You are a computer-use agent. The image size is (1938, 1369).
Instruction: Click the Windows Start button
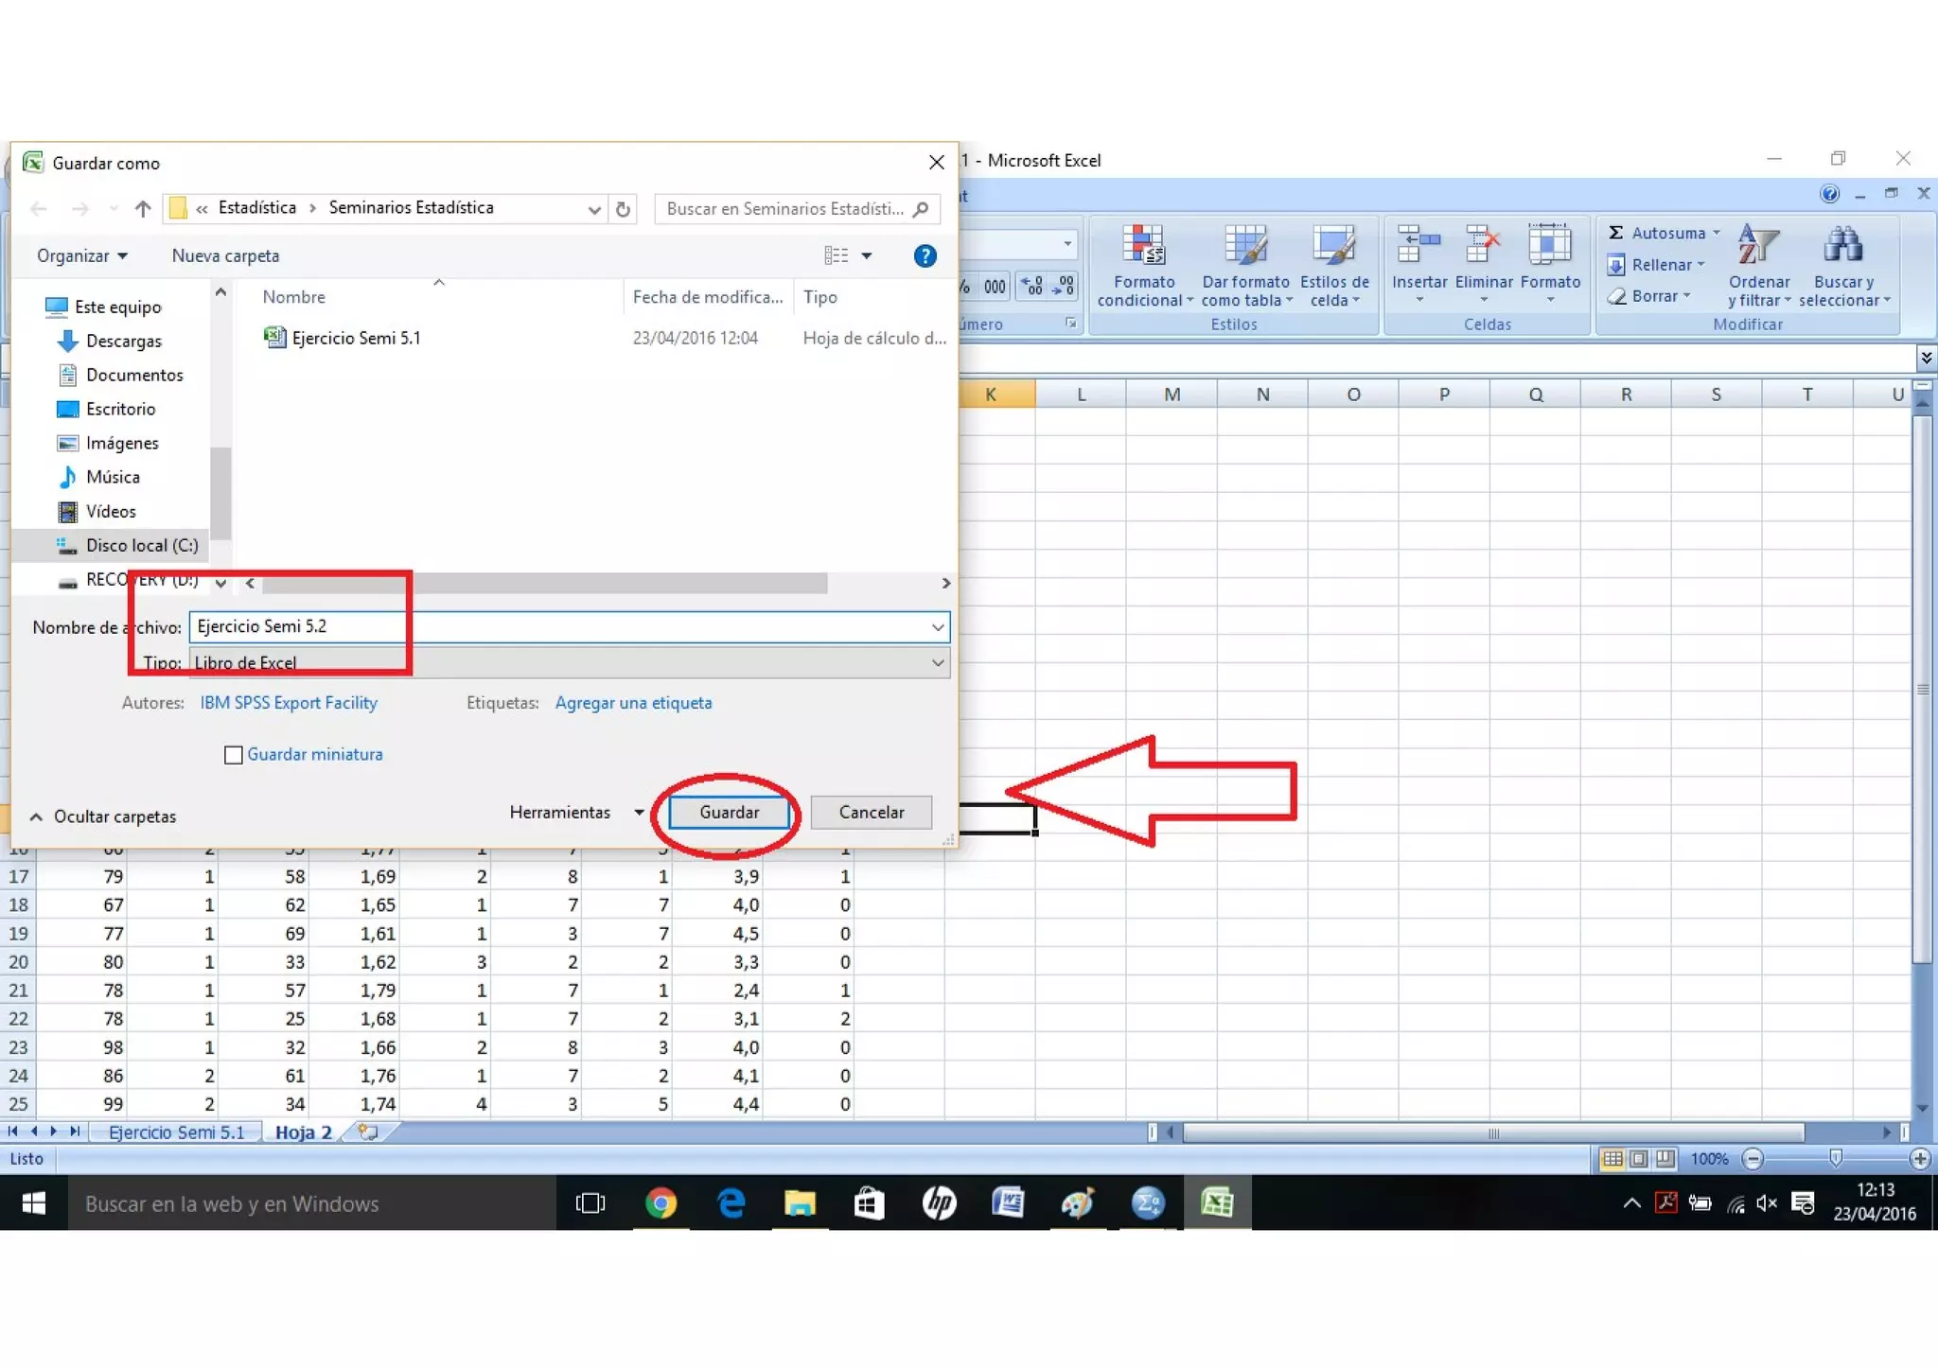pyautogui.click(x=34, y=1203)
